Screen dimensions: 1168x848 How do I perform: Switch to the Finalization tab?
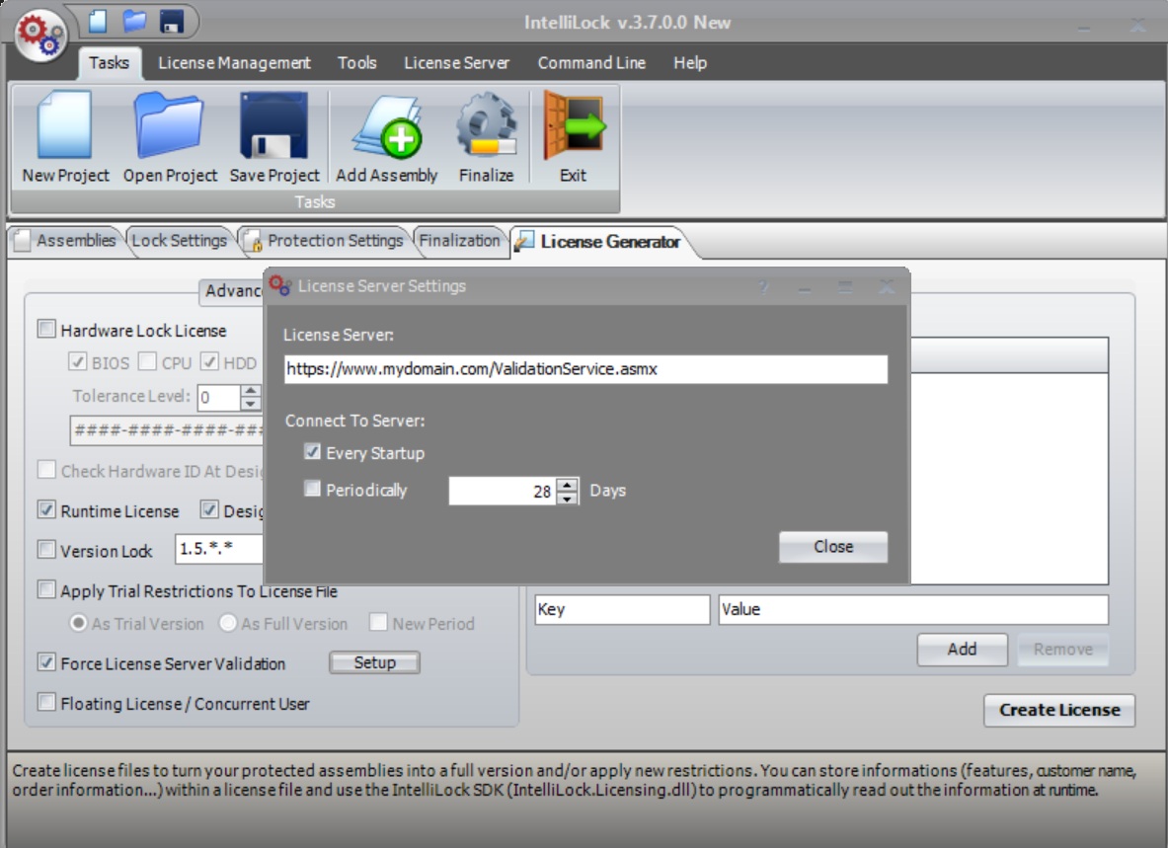(x=459, y=241)
